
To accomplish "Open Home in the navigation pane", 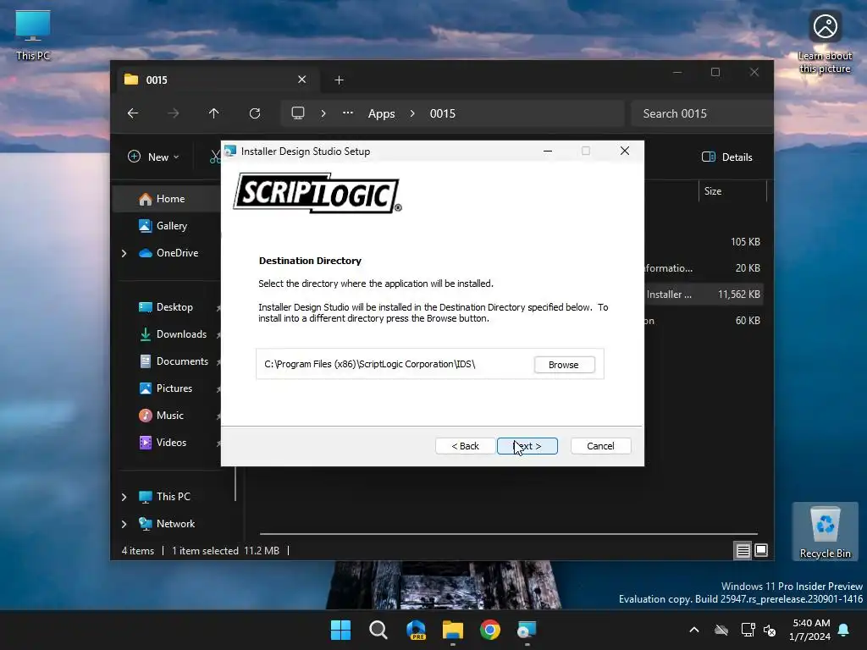I will pyautogui.click(x=171, y=199).
